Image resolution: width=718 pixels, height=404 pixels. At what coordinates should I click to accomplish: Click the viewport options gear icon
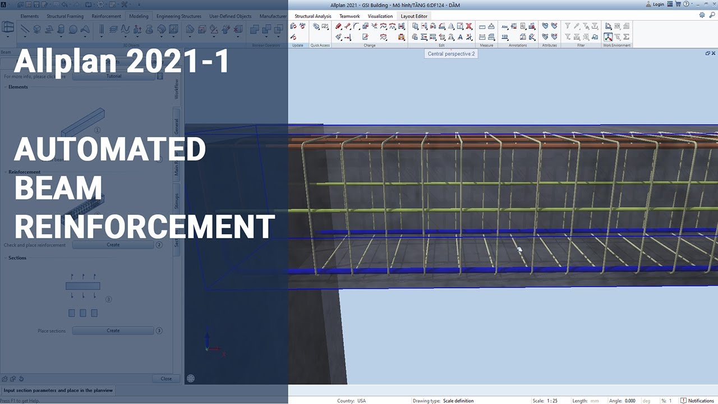coord(191,379)
